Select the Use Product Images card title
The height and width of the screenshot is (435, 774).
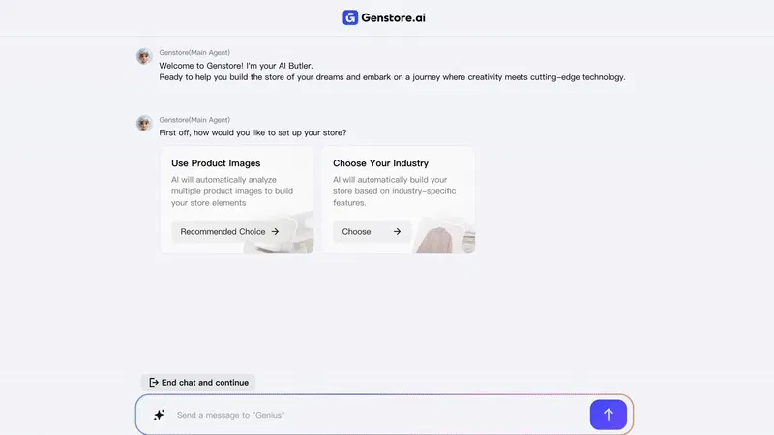pos(216,163)
